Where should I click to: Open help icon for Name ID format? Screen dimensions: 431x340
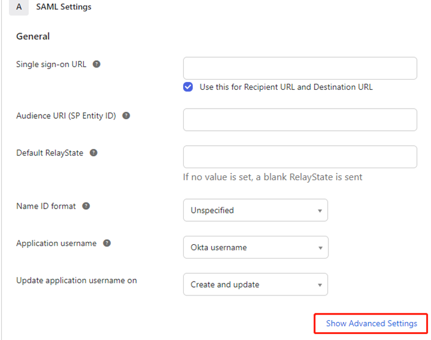86,206
